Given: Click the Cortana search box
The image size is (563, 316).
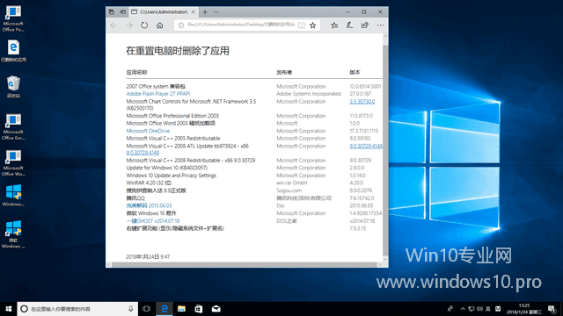Looking at the screenshot, I should [77, 308].
